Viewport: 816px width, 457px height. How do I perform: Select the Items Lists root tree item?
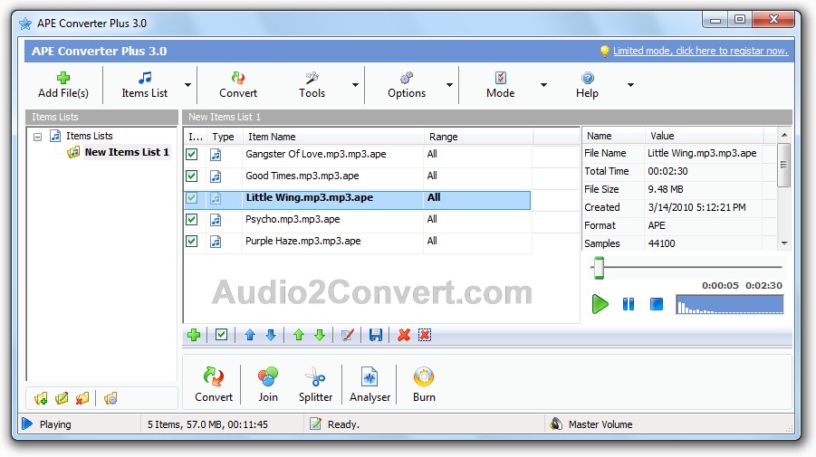pos(89,136)
